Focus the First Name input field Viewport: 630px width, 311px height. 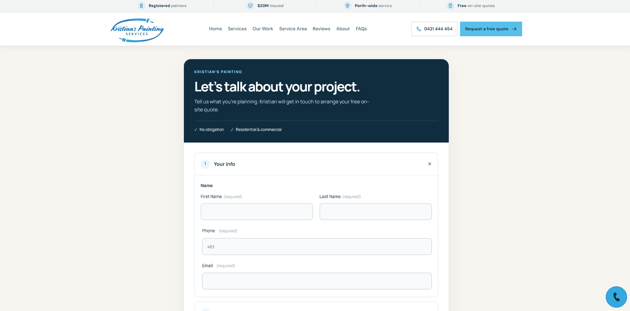coord(257,212)
